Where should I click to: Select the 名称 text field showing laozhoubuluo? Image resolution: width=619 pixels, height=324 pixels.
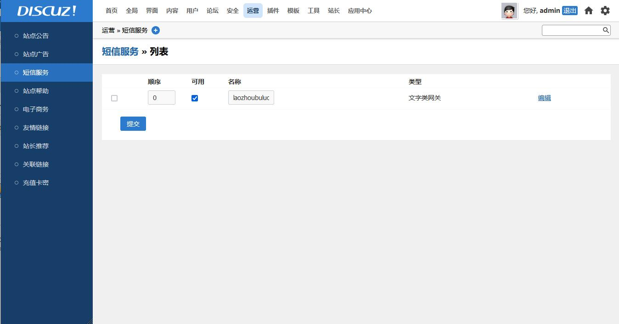pyautogui.click(x=251, y=97)
